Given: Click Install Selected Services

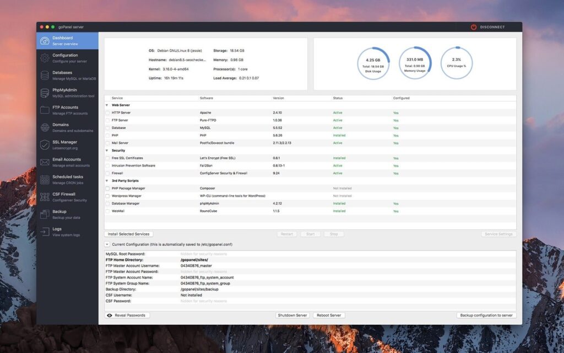Looking at the screenshot, I should coord(128,234).
